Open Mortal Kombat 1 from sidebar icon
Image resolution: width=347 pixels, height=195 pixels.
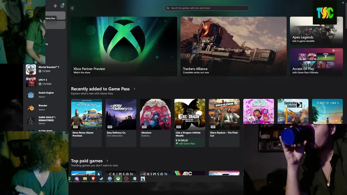31,69
